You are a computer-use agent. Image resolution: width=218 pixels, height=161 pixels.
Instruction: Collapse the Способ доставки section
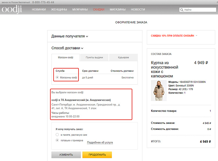coord(67,48)
